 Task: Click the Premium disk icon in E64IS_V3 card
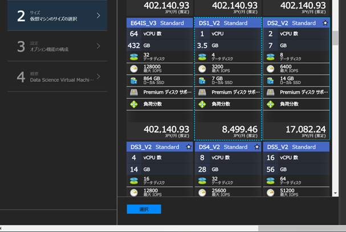coord(134,92)
